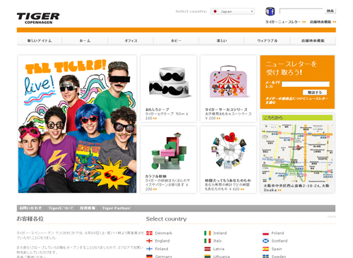
Task: Click the Poland flag icon
Action: [x=265, y=233]
